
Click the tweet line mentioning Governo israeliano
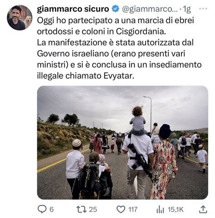[x=111, y=53]
